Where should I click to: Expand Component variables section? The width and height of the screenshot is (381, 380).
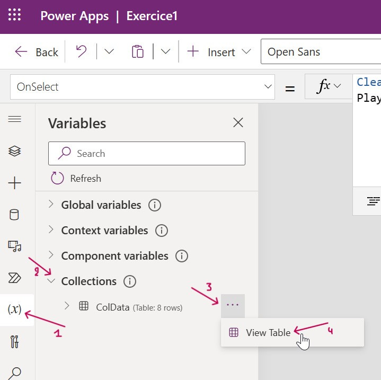(51, 255)
